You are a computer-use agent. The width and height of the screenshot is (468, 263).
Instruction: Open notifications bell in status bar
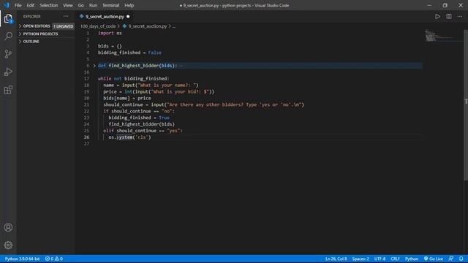[x=461, y=259]
